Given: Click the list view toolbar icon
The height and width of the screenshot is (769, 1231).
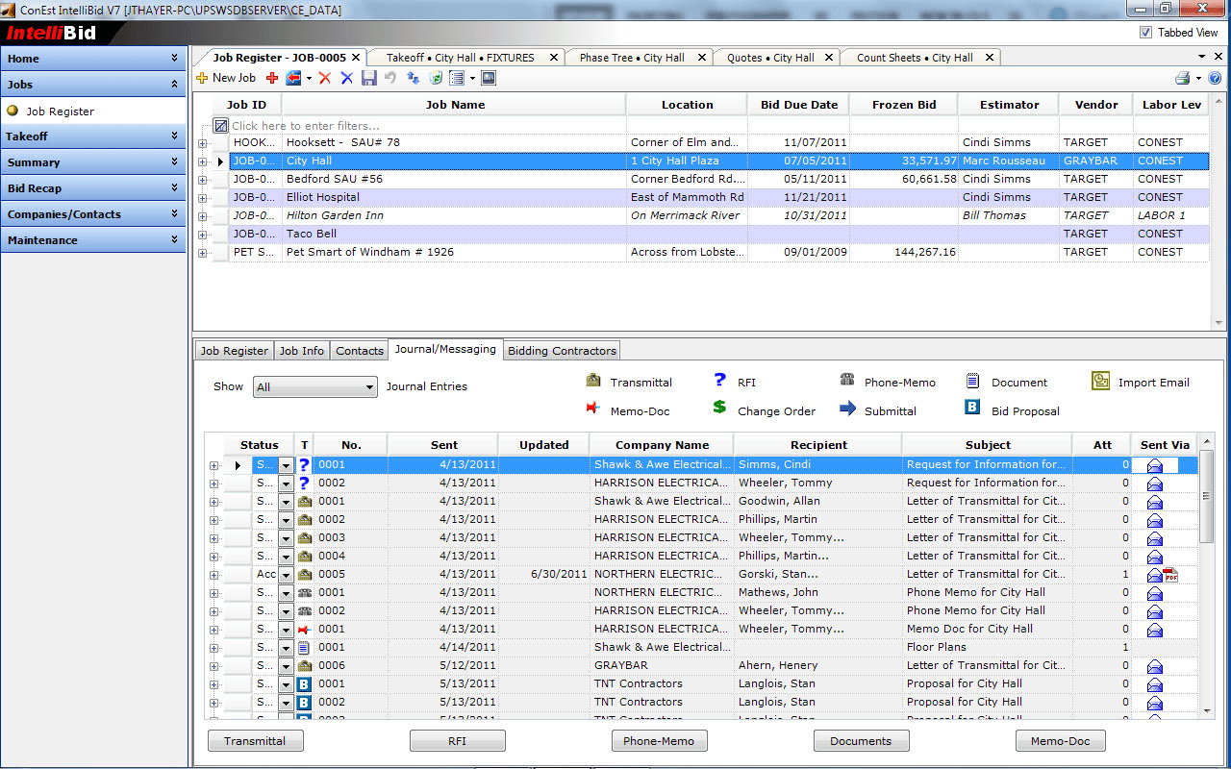Looking at the screenshot, I should [458, 78].
